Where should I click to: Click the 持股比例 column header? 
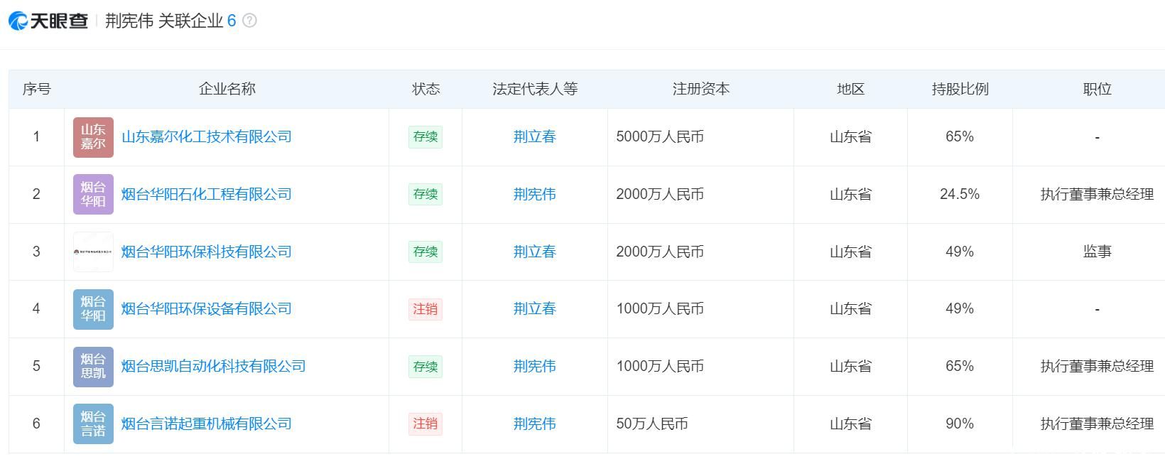960,89
